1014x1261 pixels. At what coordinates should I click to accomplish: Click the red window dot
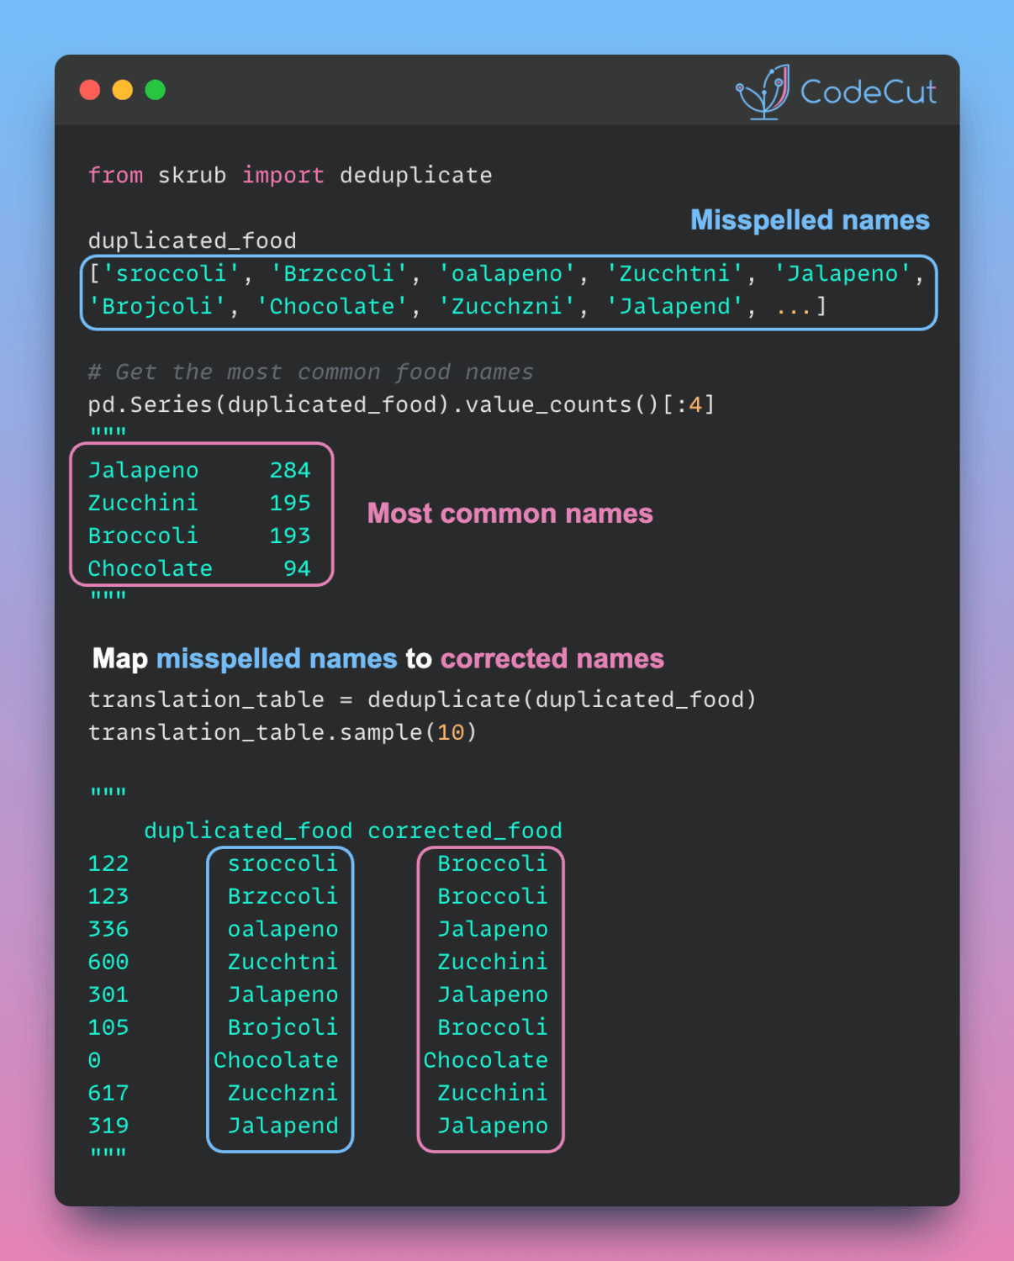pyautogui.click(x=90, y=90)
